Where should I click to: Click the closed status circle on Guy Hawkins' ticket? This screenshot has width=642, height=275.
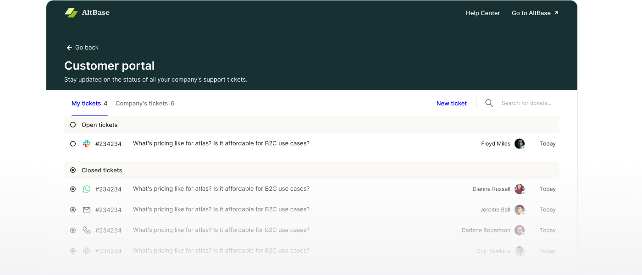coord(73,251)
